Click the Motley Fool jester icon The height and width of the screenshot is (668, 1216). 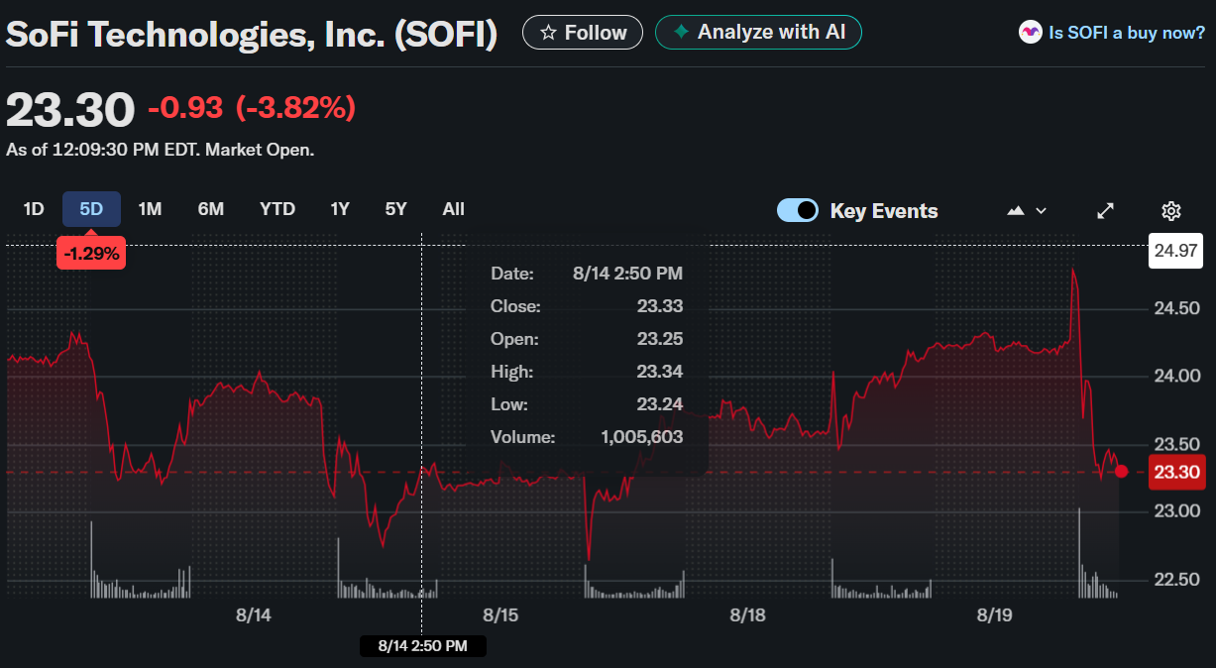click(x=1030, y=32)
